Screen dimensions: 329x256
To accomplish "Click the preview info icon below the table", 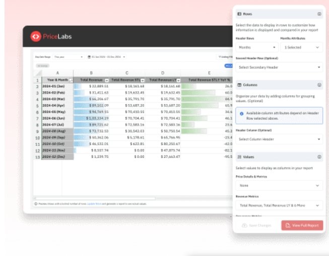I will [35, 204].
